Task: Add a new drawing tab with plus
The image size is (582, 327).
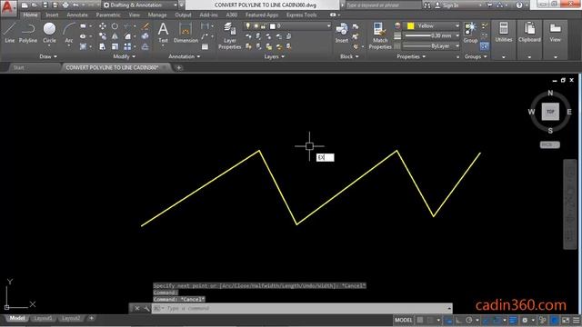Action: (178, 67)
